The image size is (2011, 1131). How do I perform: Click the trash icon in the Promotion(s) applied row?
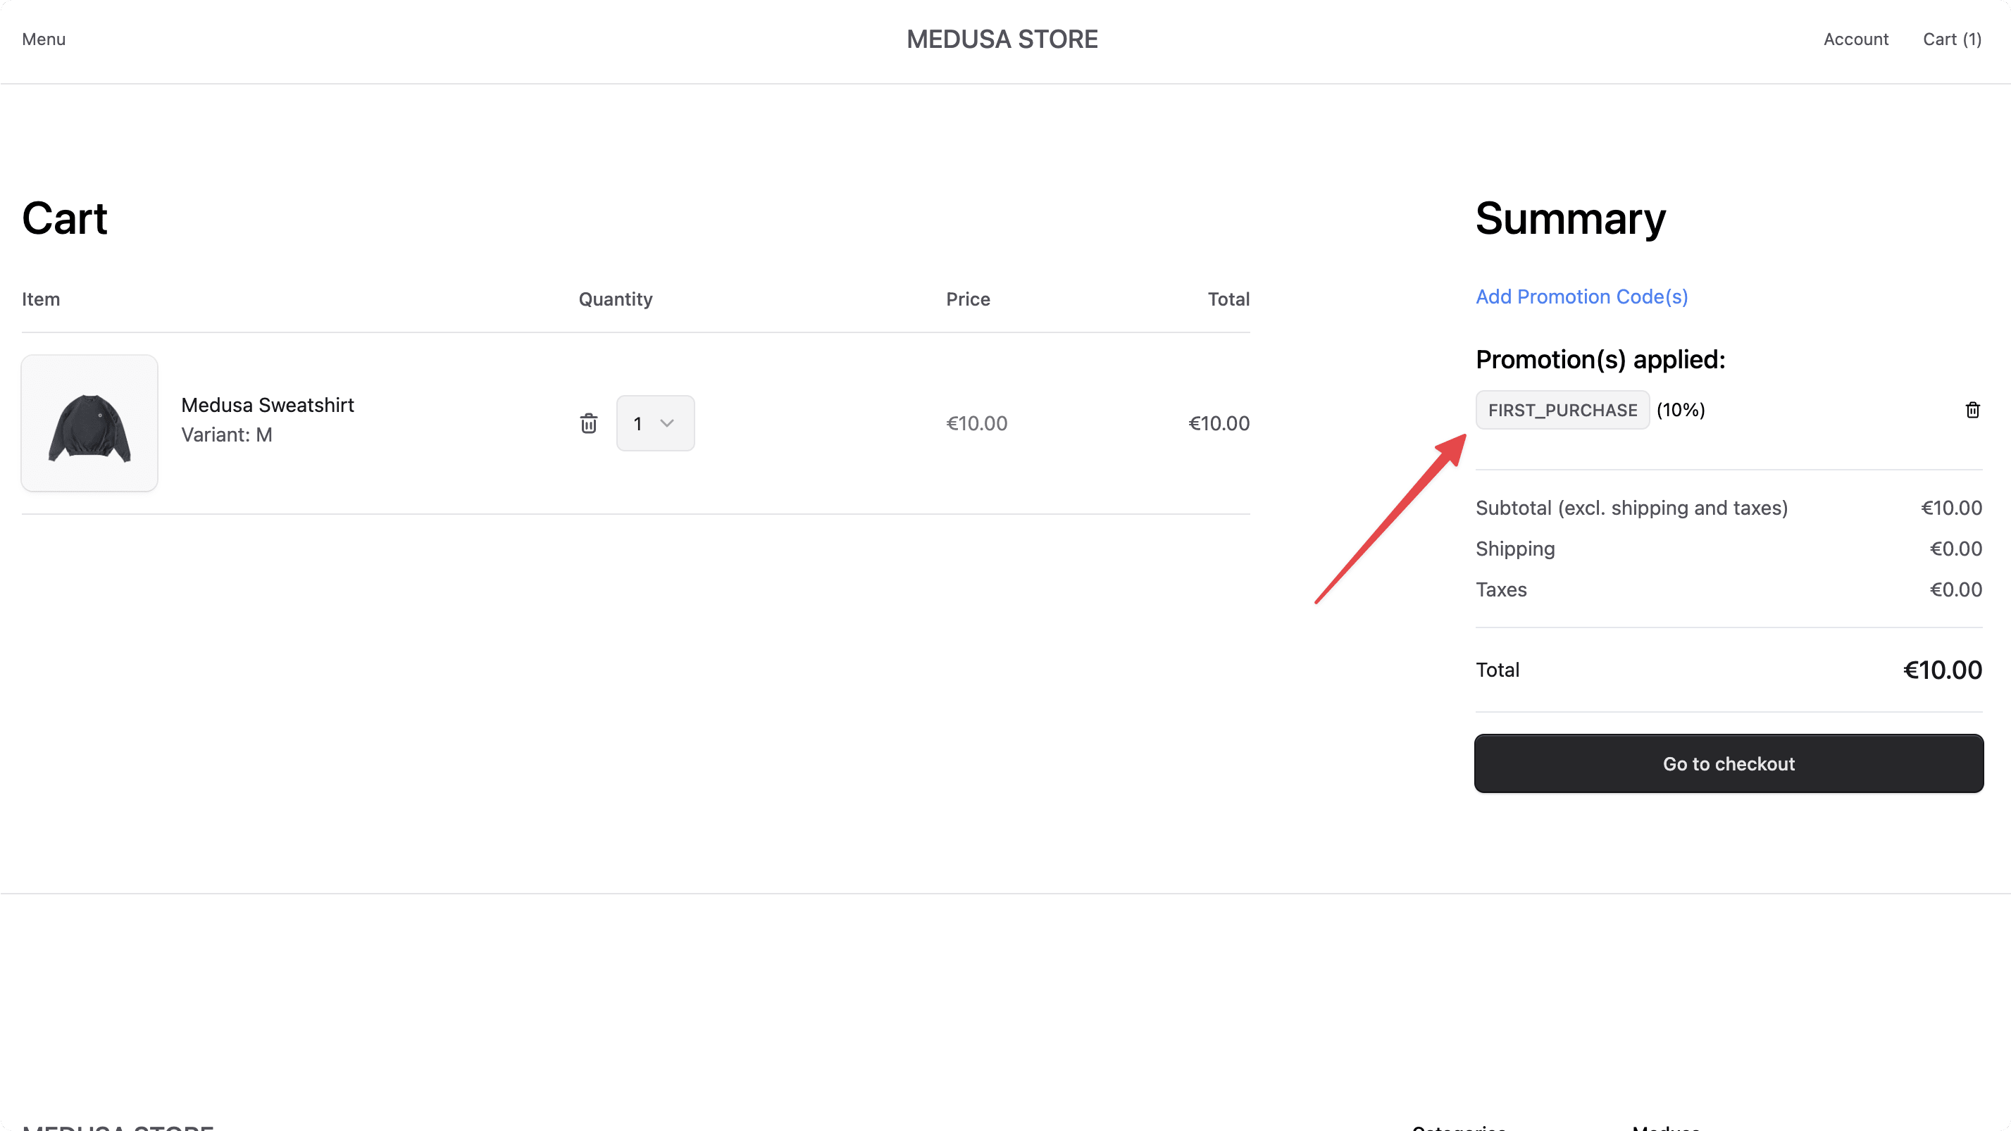1974,409
